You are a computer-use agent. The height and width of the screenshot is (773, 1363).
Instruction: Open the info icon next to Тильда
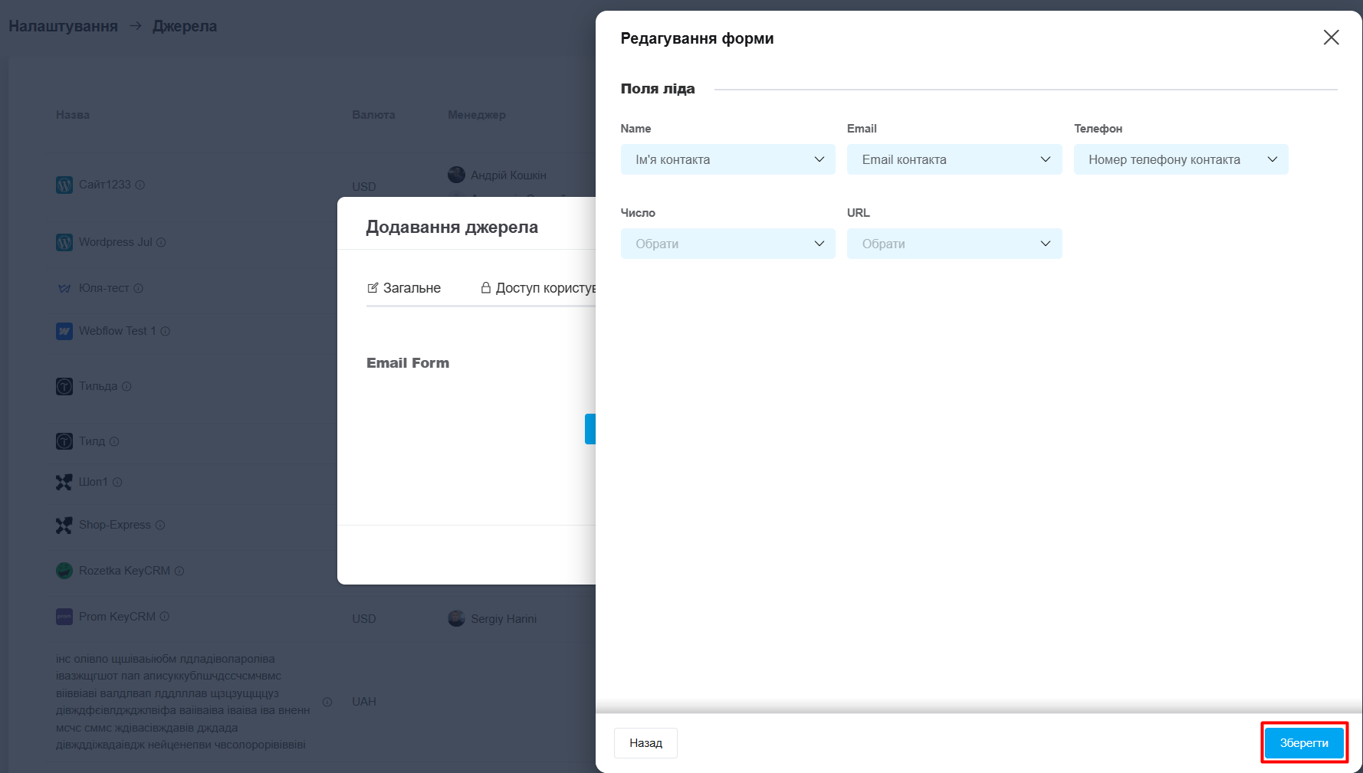pos(126,386)
